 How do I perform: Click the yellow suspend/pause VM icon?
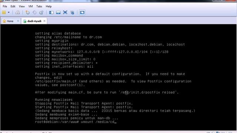coord(4,12)
